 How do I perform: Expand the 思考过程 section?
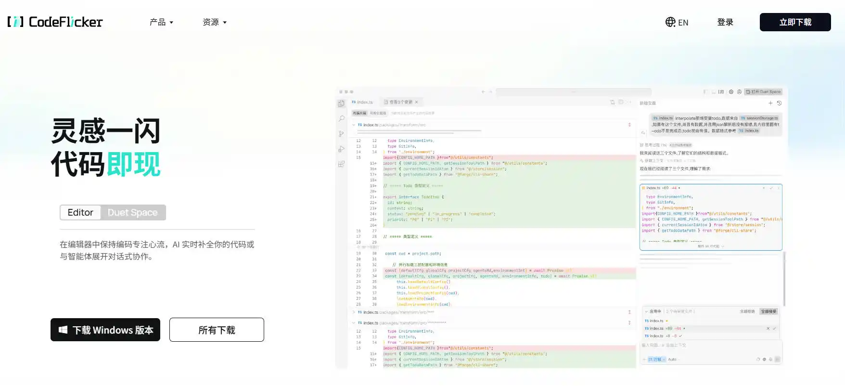click(653, 145)
